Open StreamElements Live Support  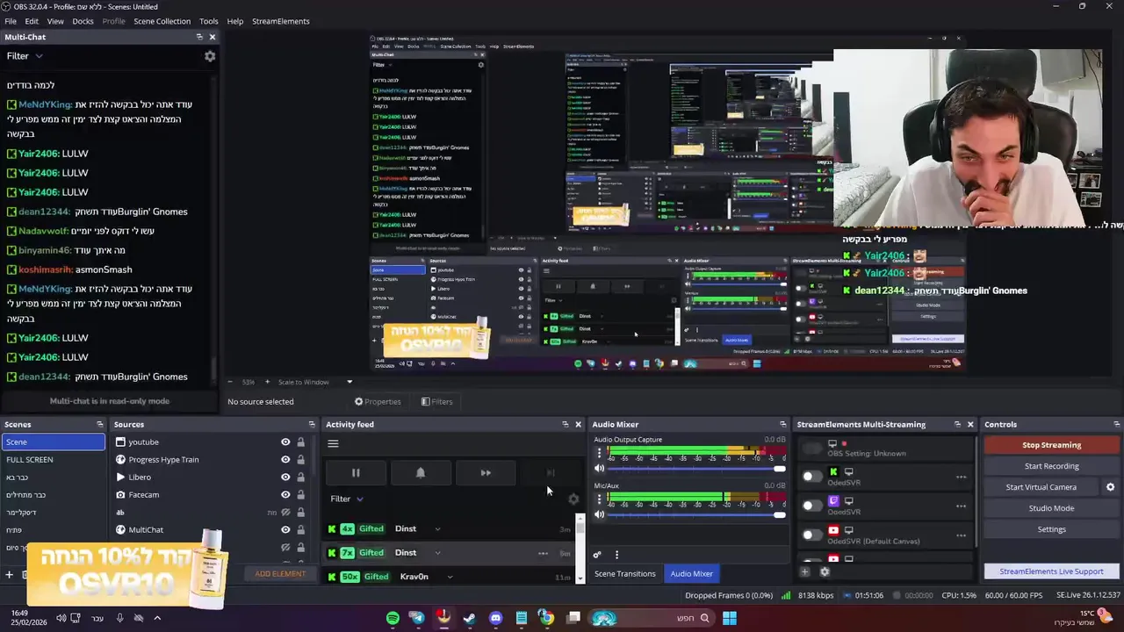[x=1051, y=571]
